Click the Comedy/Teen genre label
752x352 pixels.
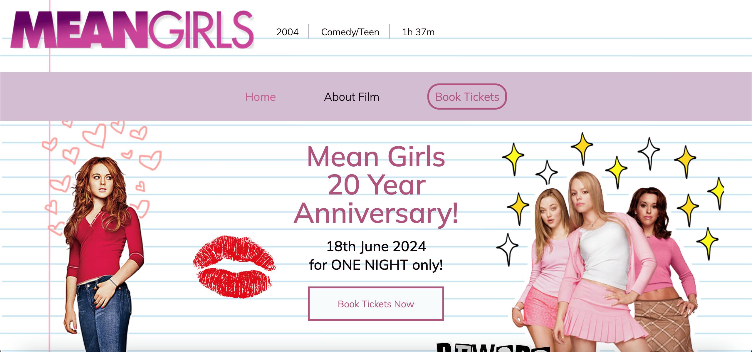tap(350, 32)
